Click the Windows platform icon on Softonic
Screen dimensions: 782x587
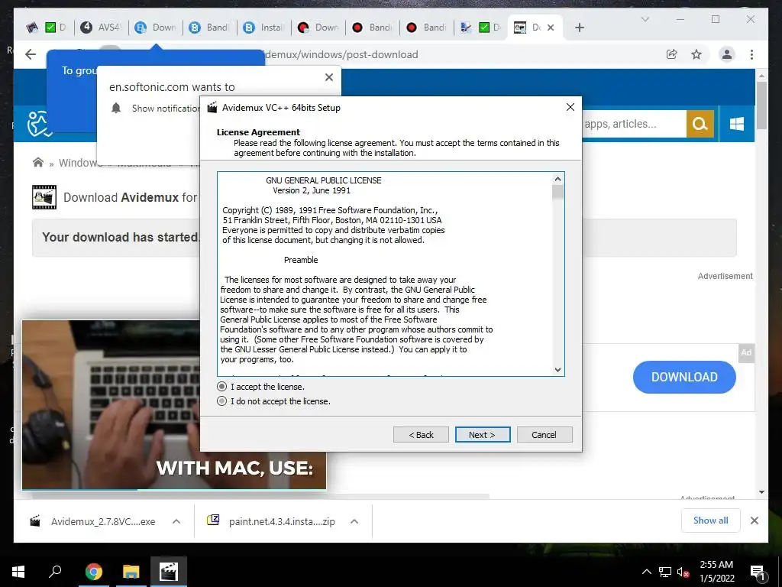click(737, 124)
